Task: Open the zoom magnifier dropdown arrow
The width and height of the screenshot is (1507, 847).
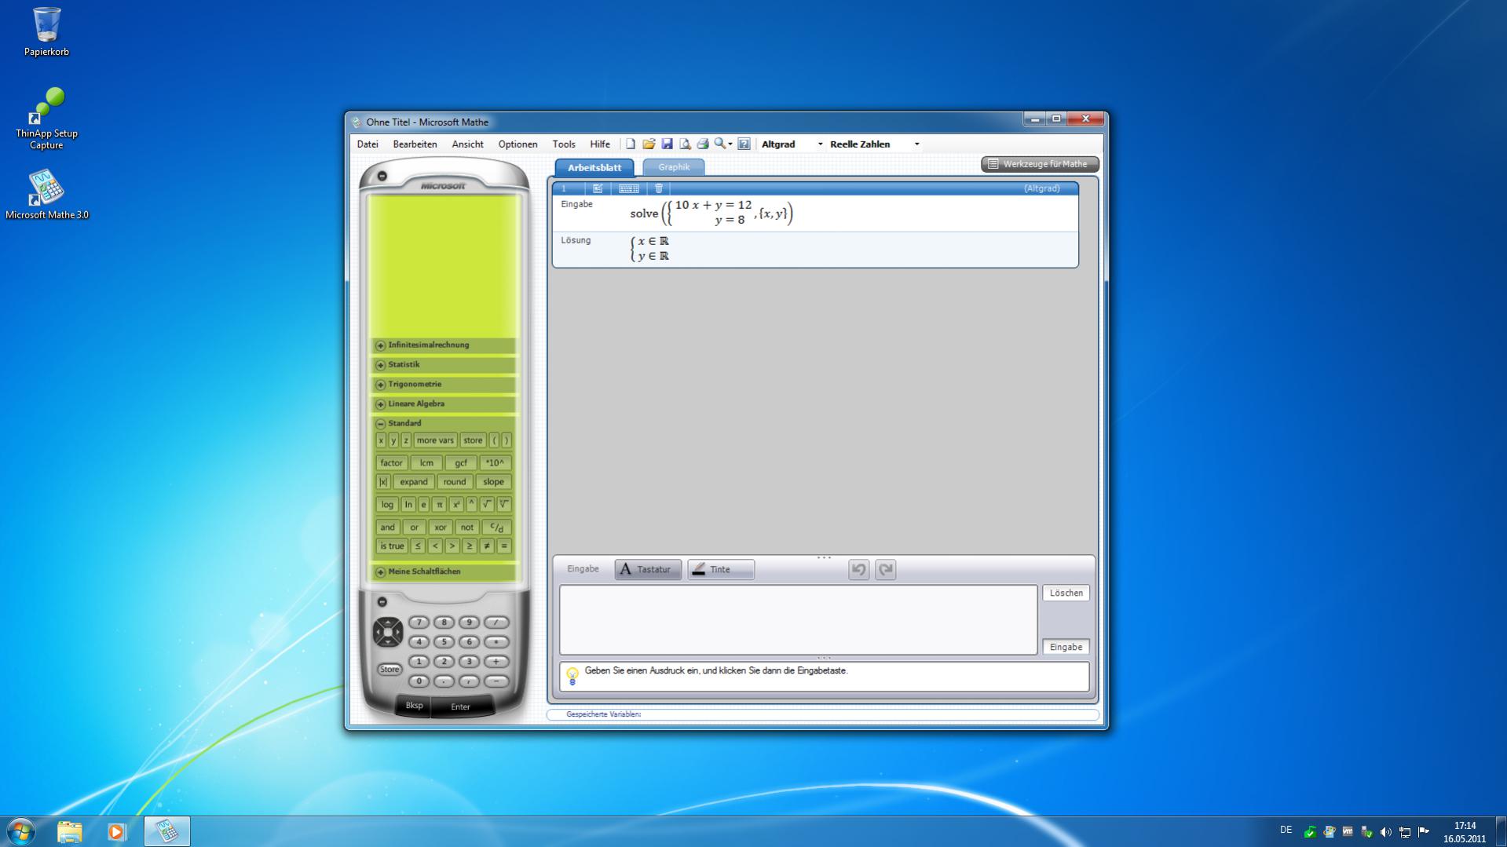Action: coord(730,144)
